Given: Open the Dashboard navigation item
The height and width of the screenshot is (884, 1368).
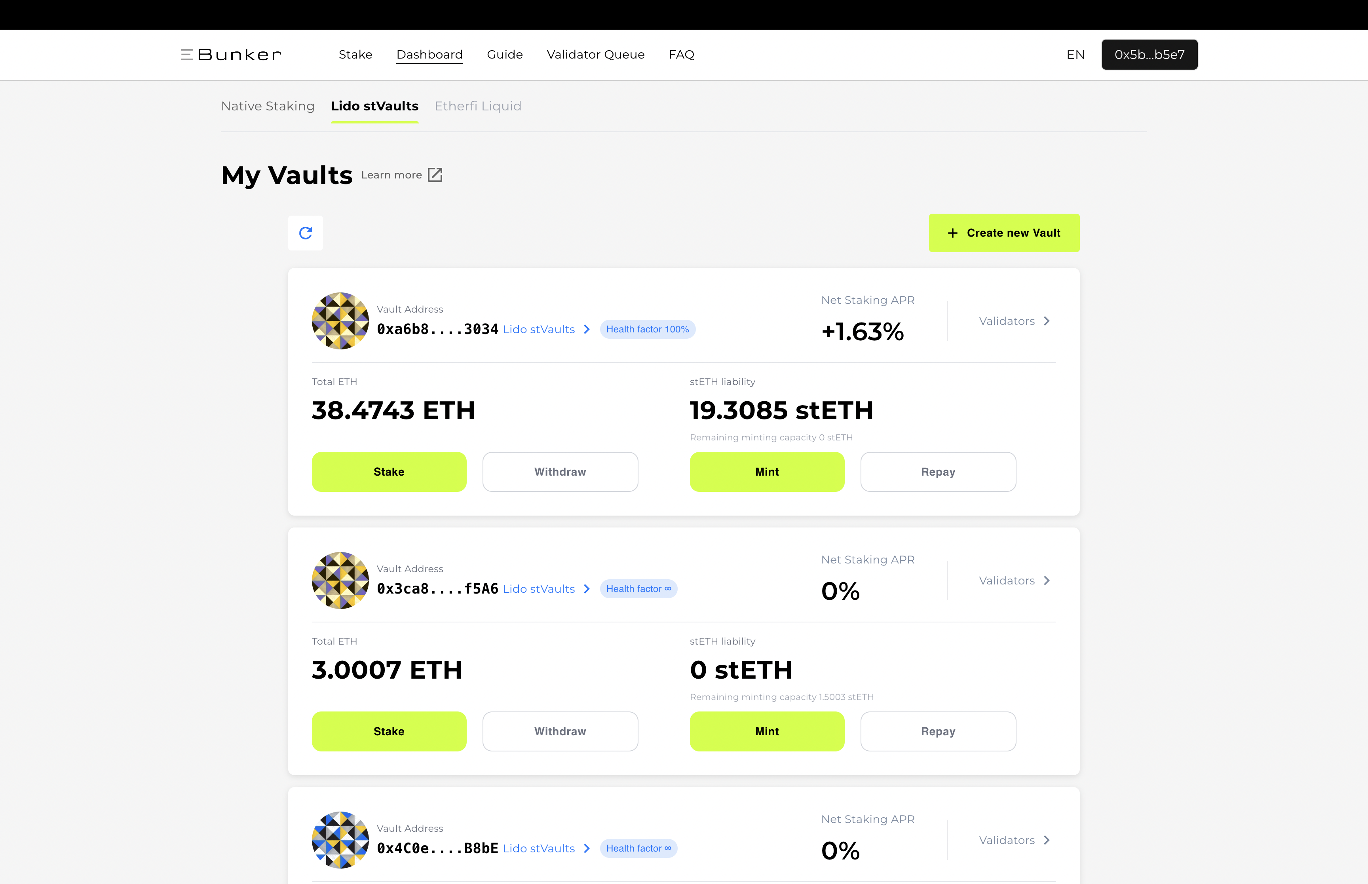Looking at the screenshot, I should (x=429, y=55).
